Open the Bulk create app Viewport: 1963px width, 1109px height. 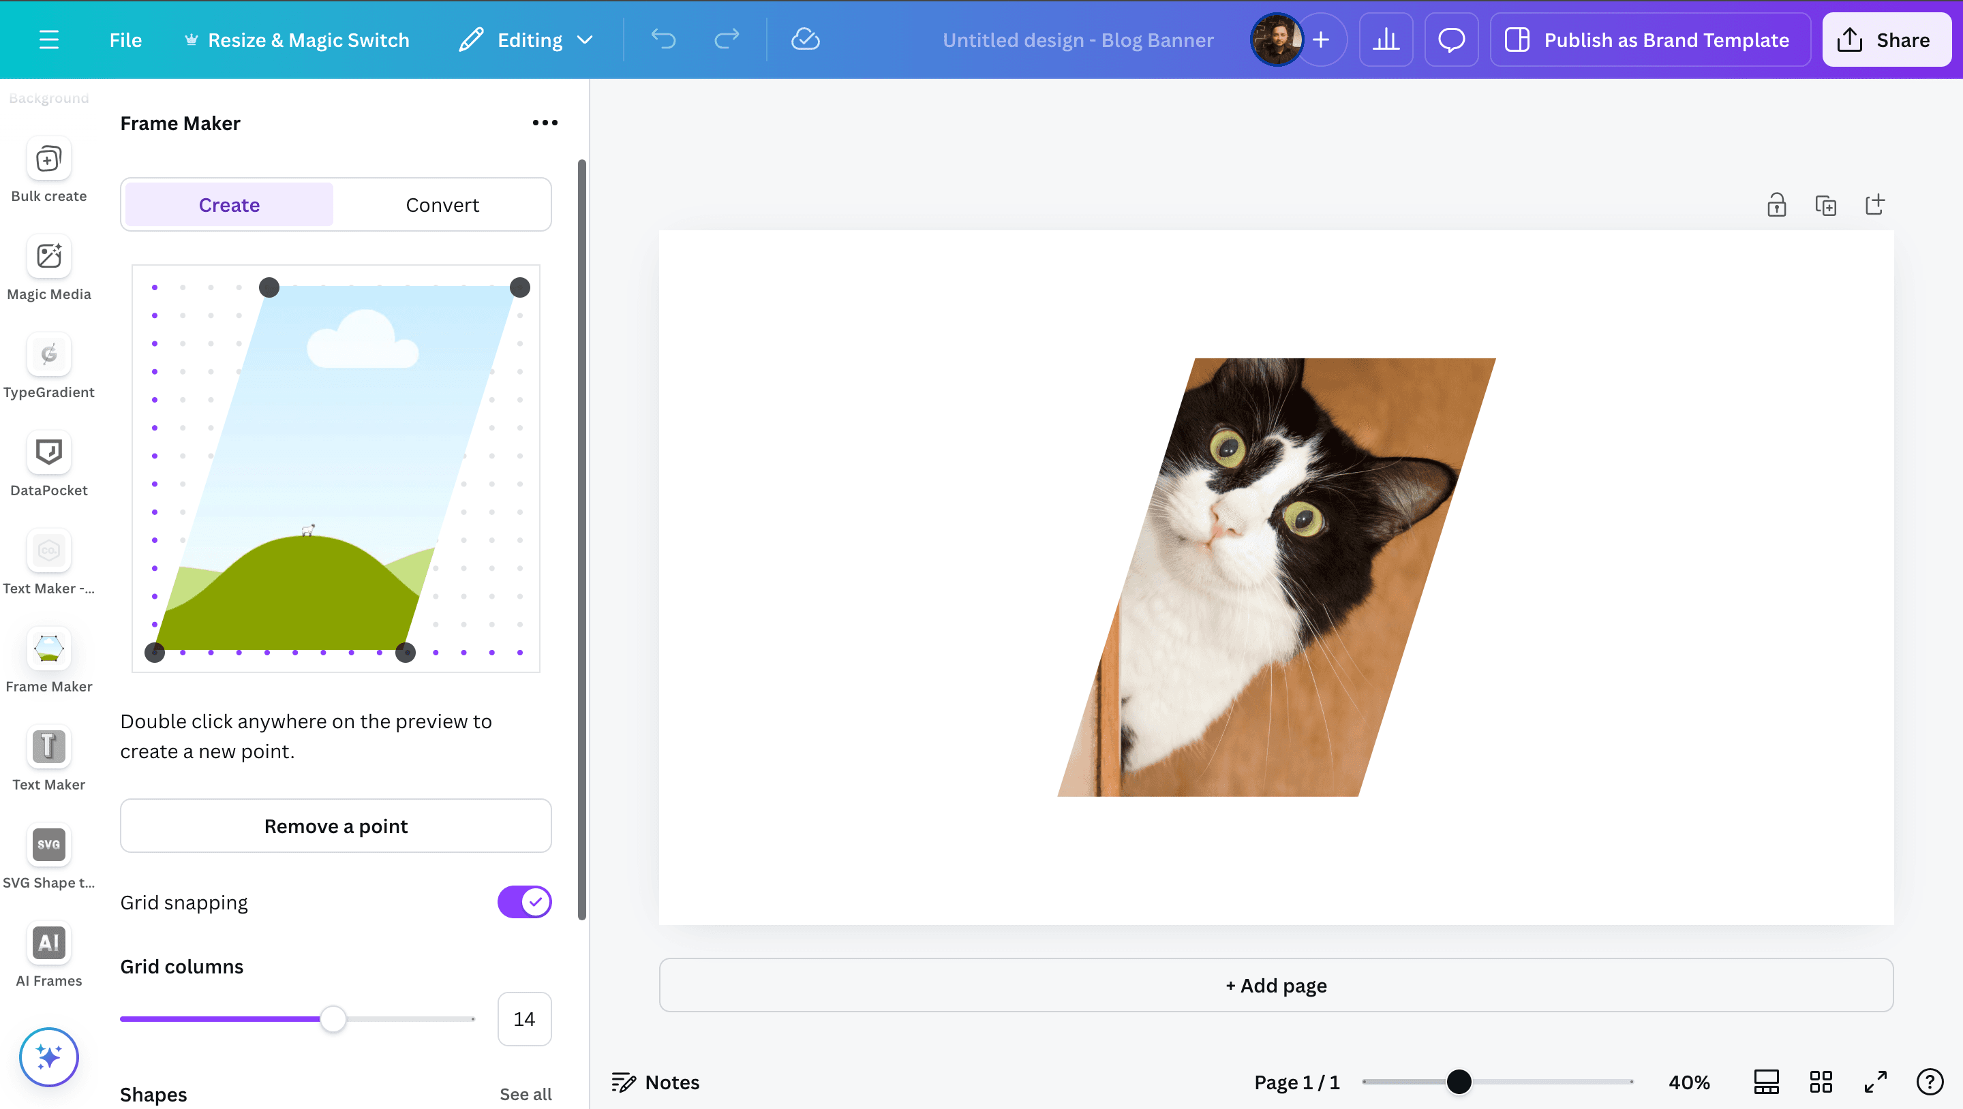tap(49, 159)
